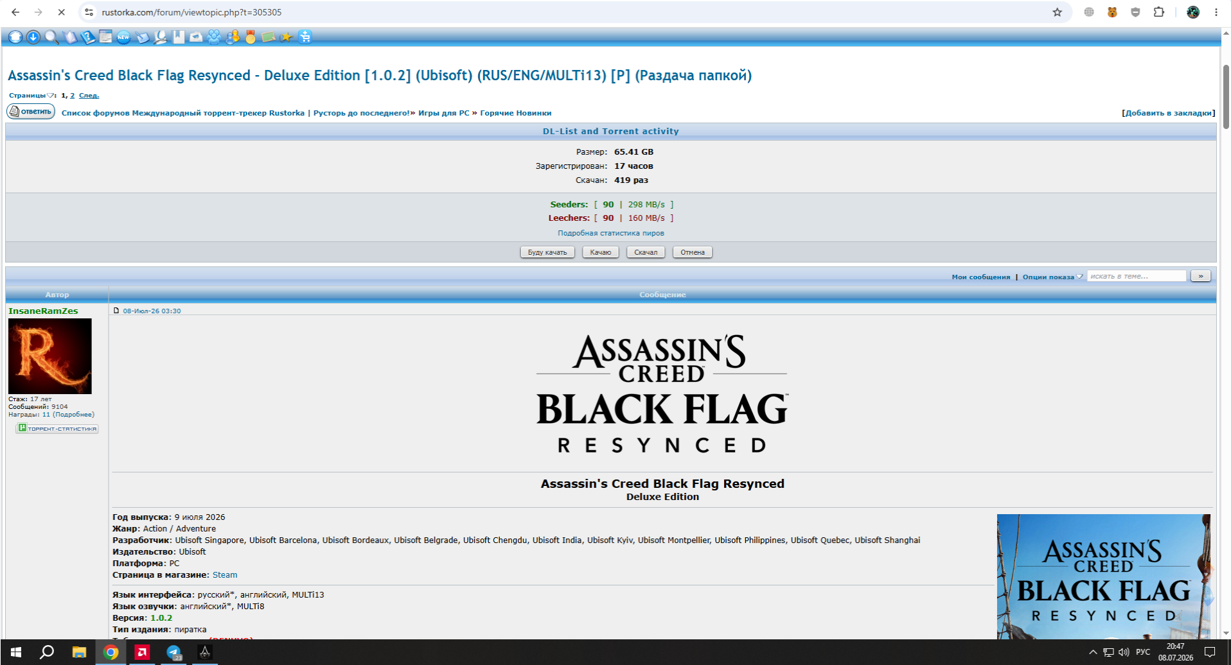Click the torrent statistics badge under the author
The height and width of the screenshot is (665, 1231).
[57, 428]
